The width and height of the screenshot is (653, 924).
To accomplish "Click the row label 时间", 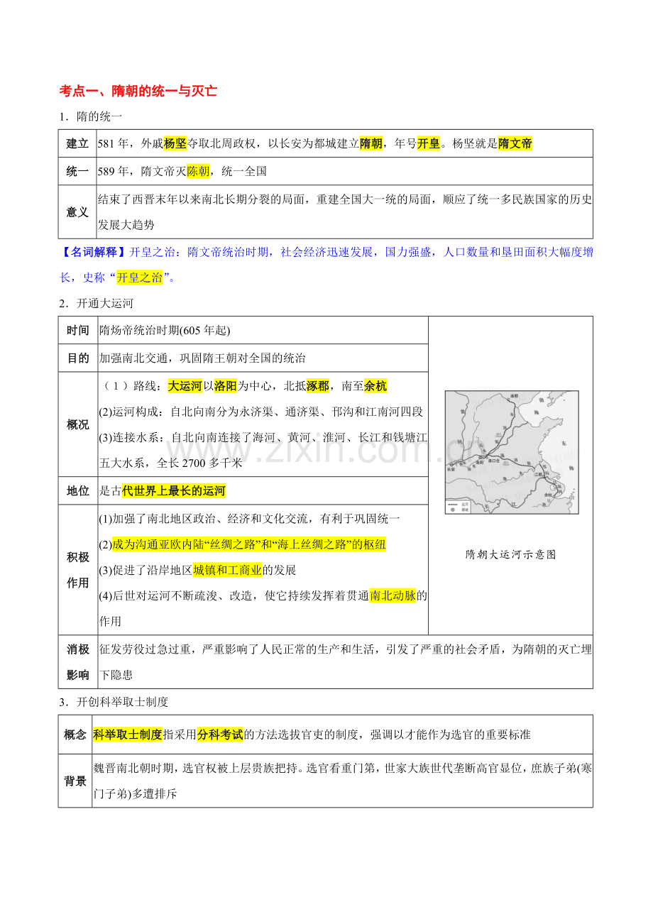I will (78, 330).
